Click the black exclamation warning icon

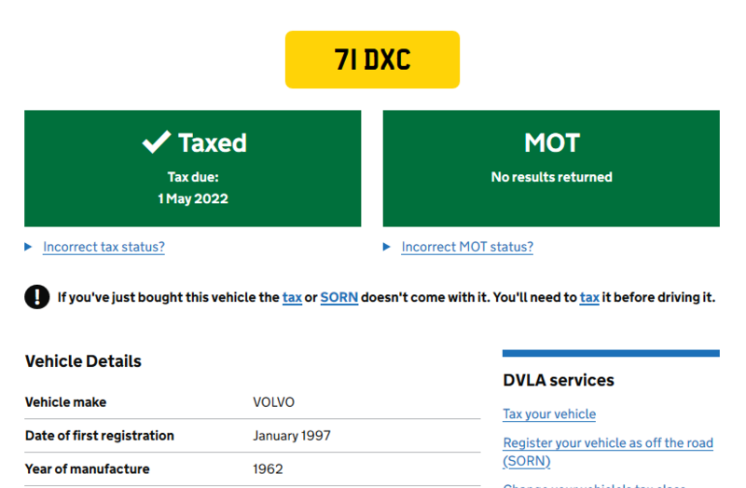tap(36, 297)
